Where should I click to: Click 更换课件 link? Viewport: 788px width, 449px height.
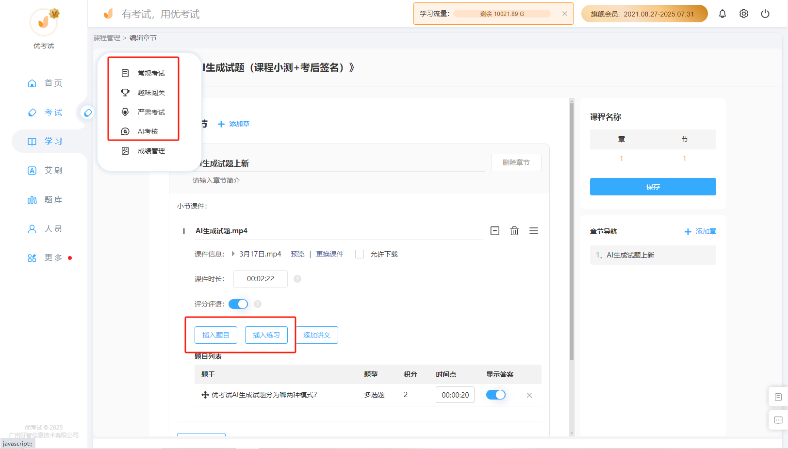click(x=330, y=254)
